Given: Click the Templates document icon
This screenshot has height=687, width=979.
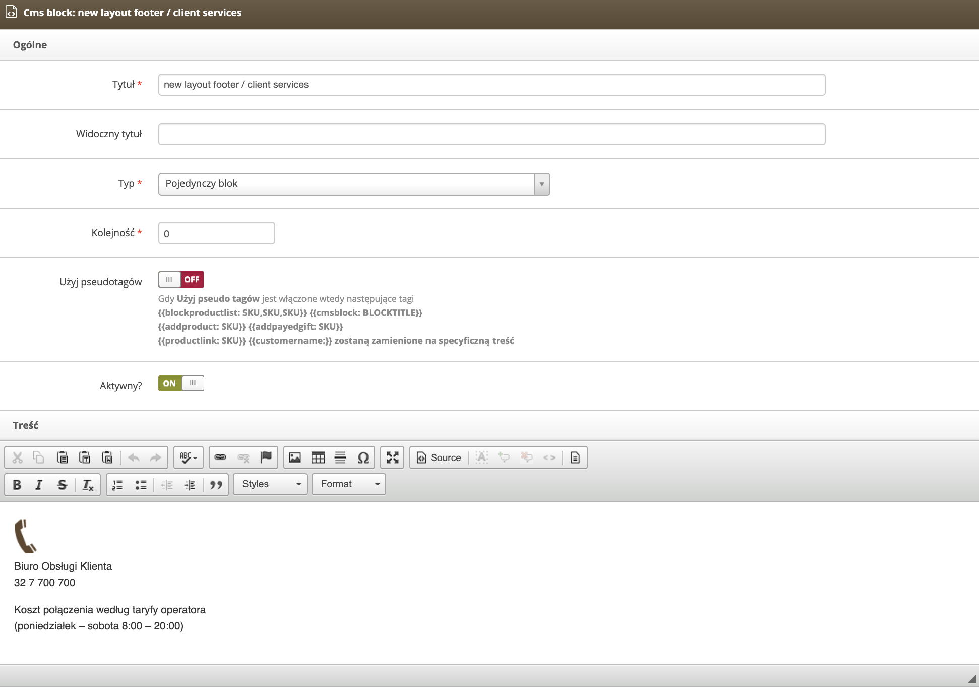Looking at the screenshot, I should click(x=575, y=457).
